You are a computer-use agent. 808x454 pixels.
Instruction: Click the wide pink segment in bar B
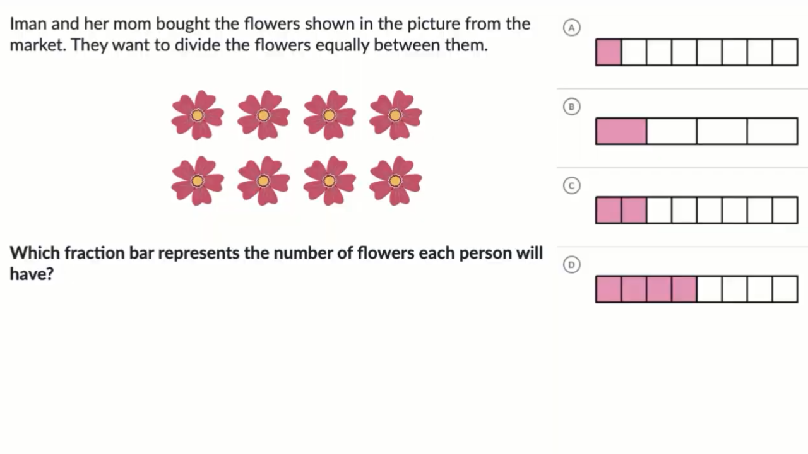pyautogui.click(x=621, y=131)
